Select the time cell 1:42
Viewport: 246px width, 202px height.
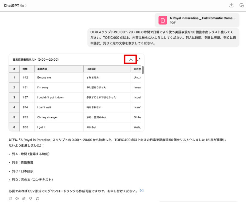click(27, 77)
